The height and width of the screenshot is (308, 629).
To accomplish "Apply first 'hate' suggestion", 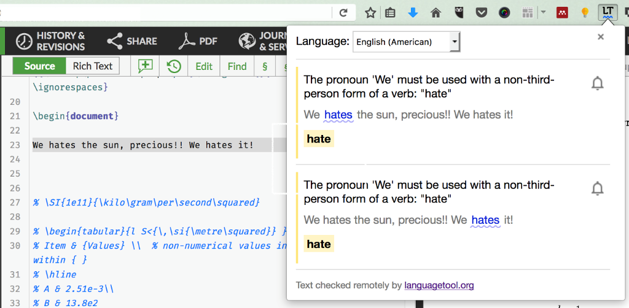I will tap(319, 139).
